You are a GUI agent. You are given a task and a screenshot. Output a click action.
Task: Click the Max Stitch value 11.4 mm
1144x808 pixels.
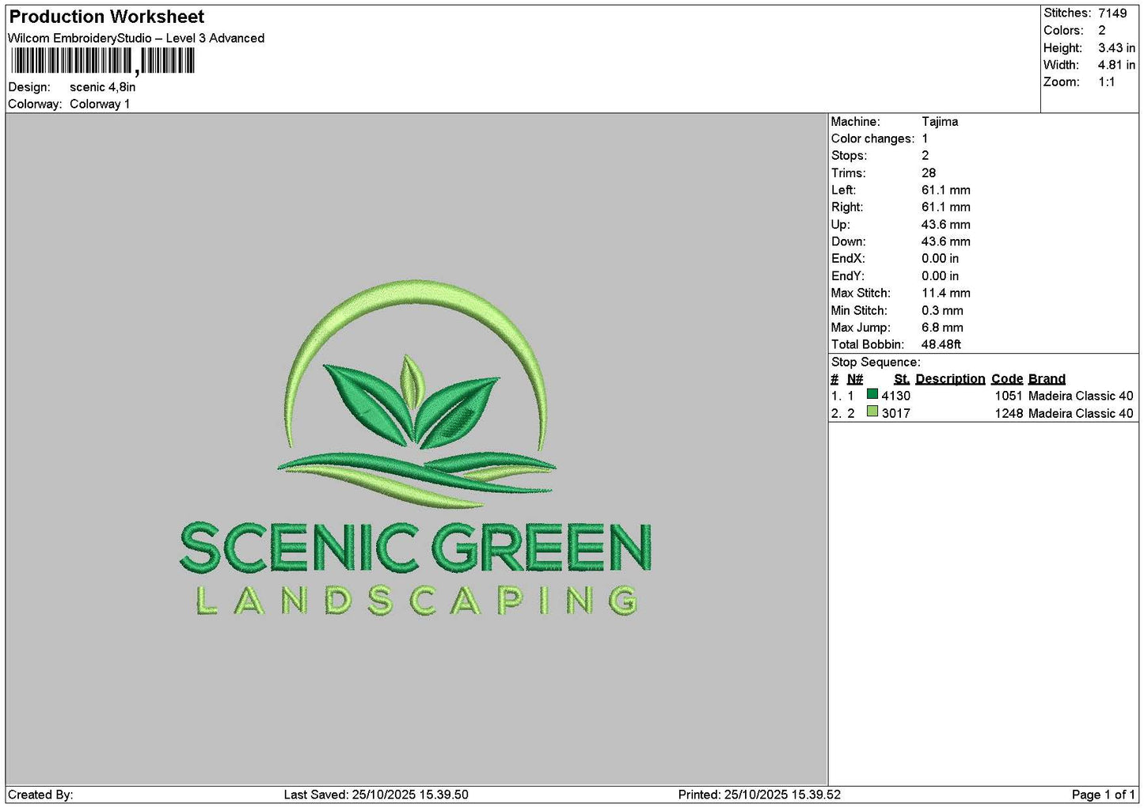tap(946, 293)
